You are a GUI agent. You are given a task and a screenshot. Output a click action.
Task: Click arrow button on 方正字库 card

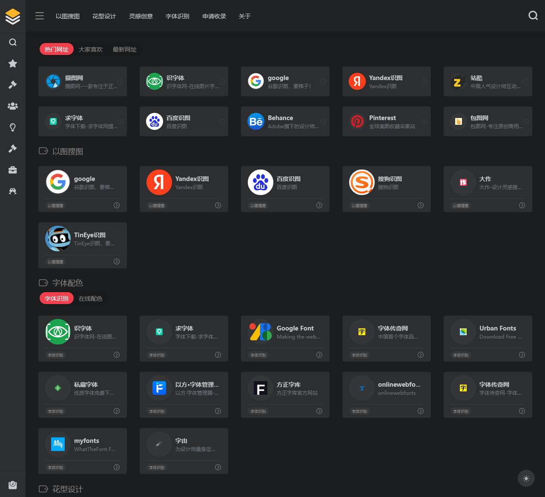319,411
